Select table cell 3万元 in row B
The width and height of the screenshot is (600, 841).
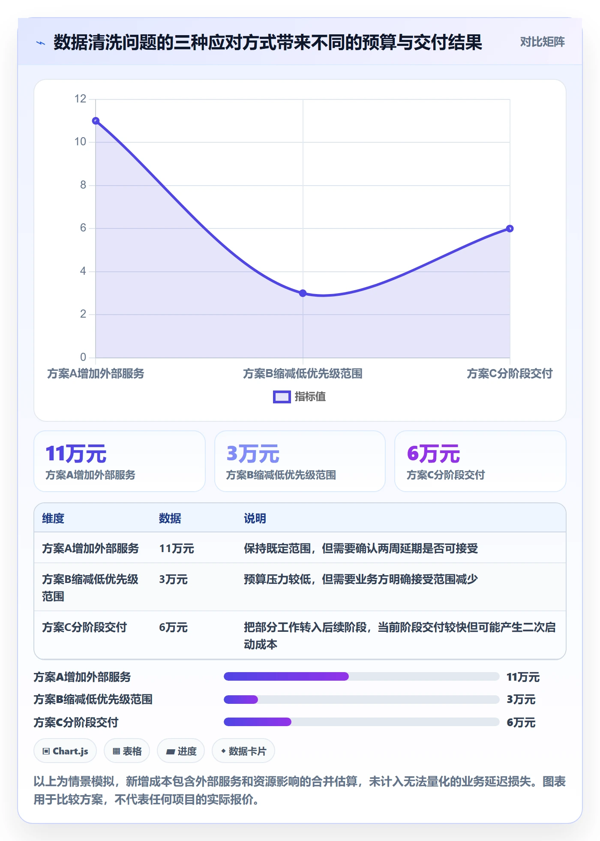pyautogui.click(x=174, y=580)
